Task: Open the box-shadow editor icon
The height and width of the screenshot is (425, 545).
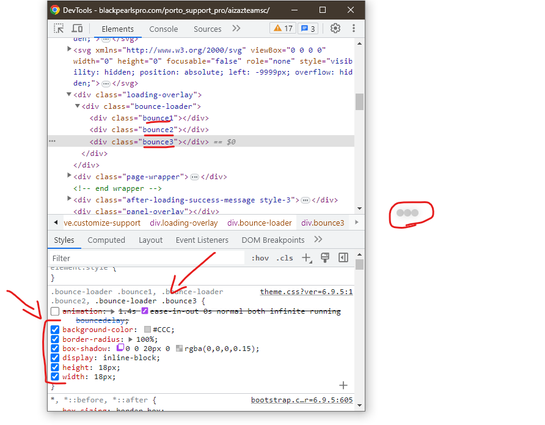Action: [x=120, y=347]
